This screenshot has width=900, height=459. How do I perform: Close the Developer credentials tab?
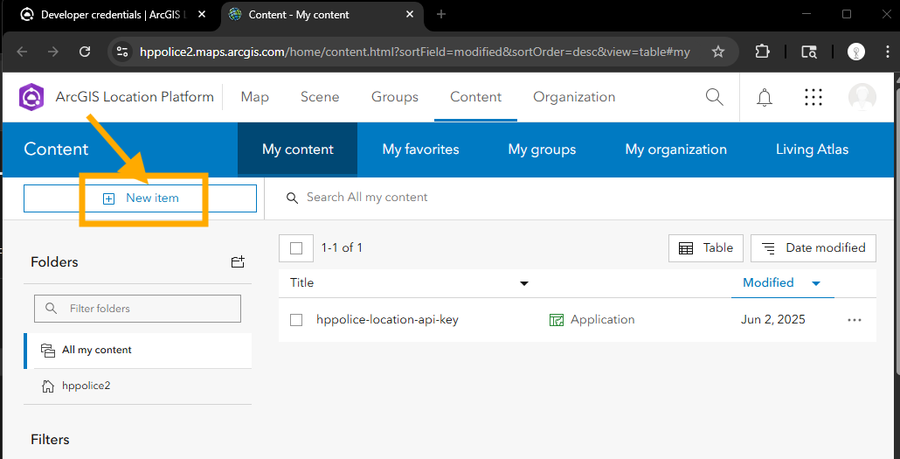203,15
